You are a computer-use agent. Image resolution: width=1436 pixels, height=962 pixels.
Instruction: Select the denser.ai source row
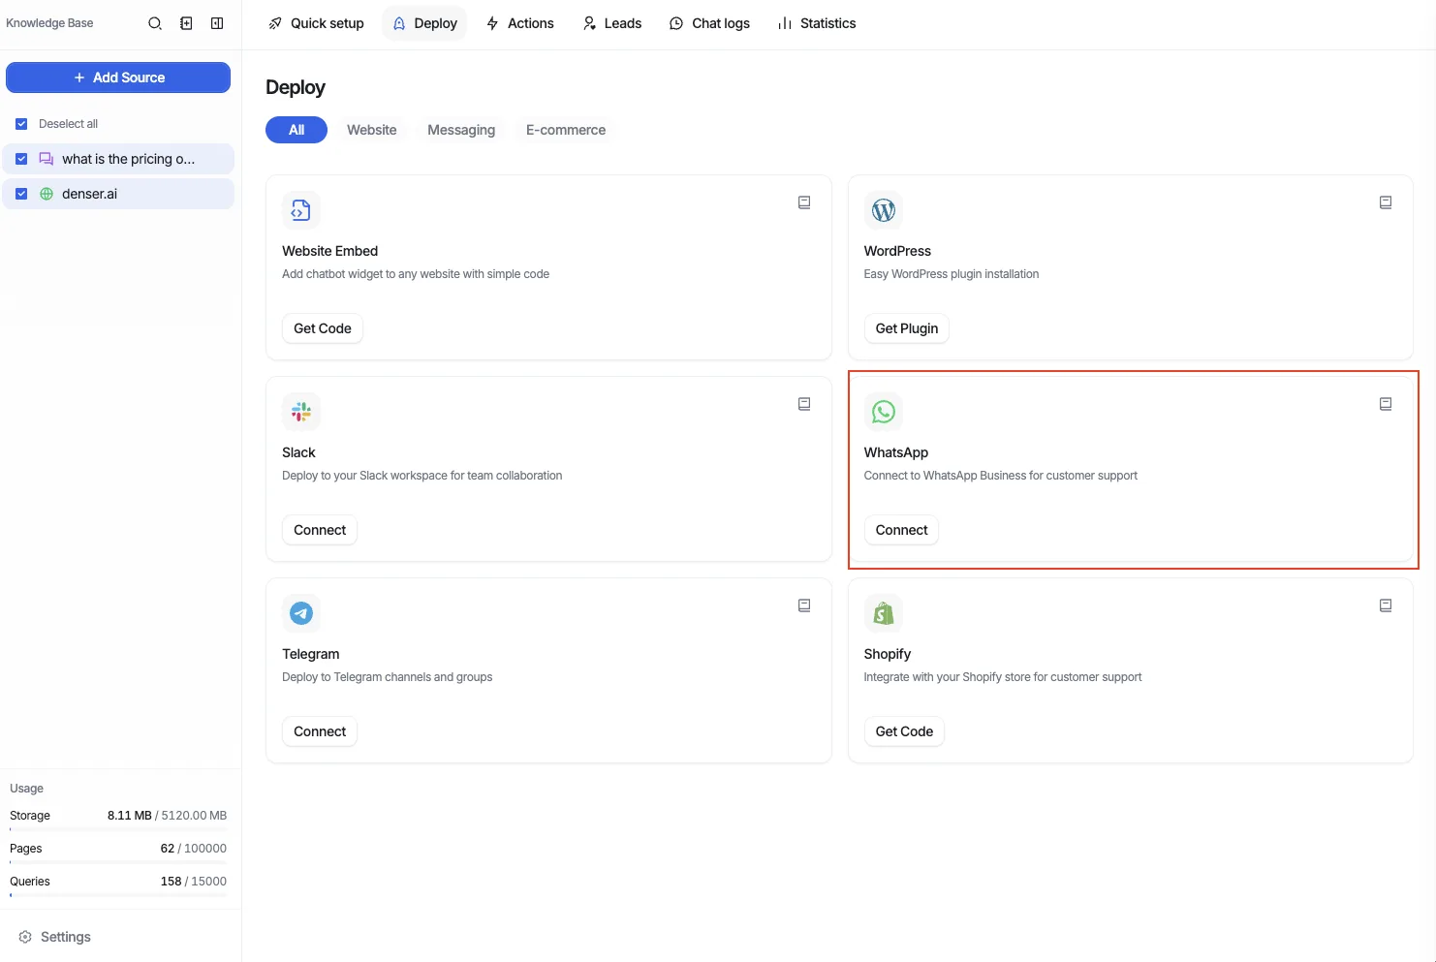(118, 194)
